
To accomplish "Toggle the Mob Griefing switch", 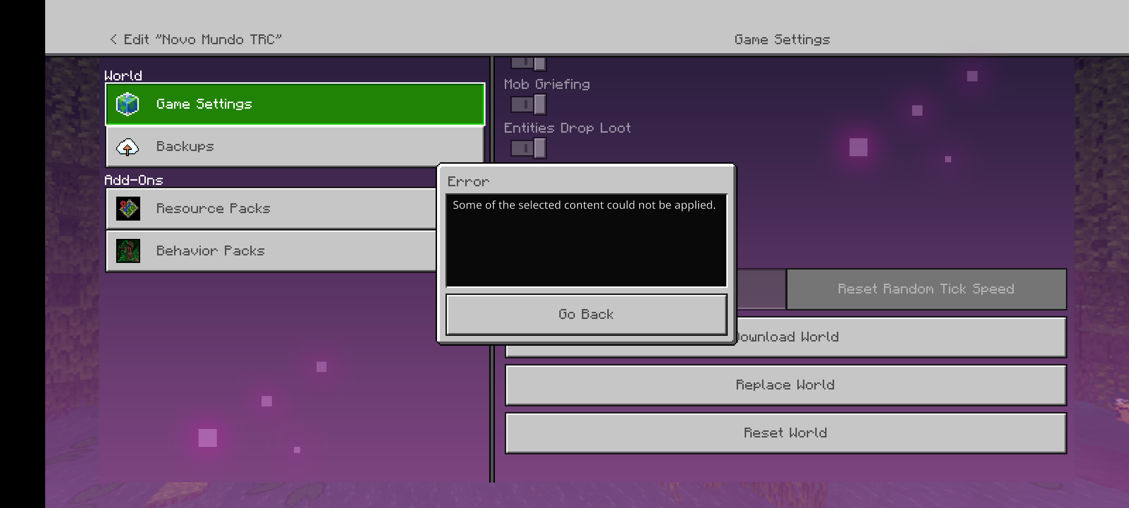I will pyautogui.click(x=528, y=104).
